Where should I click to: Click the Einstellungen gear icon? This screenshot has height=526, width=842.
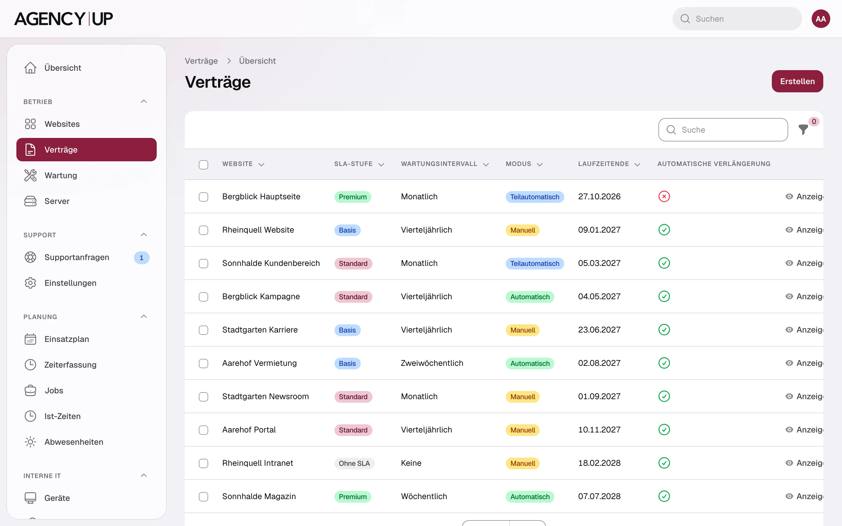30,283
